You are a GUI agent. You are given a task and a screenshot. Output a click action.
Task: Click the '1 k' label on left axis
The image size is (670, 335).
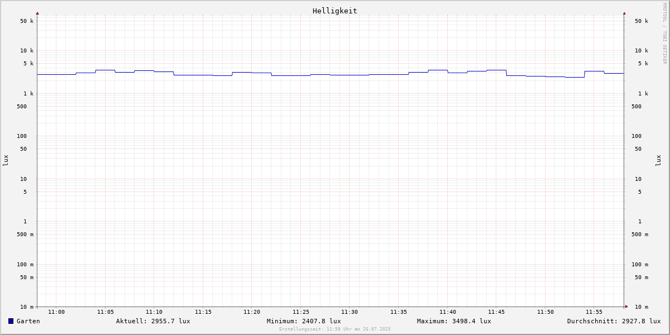(28, 94)
